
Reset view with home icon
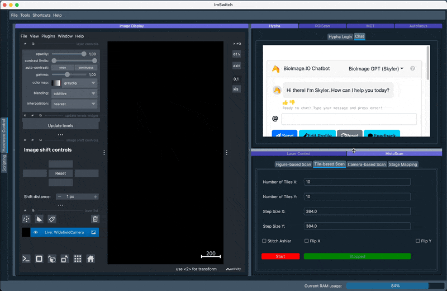[x=91, y=259]
